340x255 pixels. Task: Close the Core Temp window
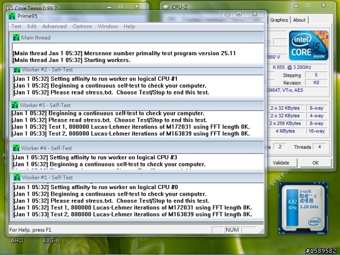[137, 6]
